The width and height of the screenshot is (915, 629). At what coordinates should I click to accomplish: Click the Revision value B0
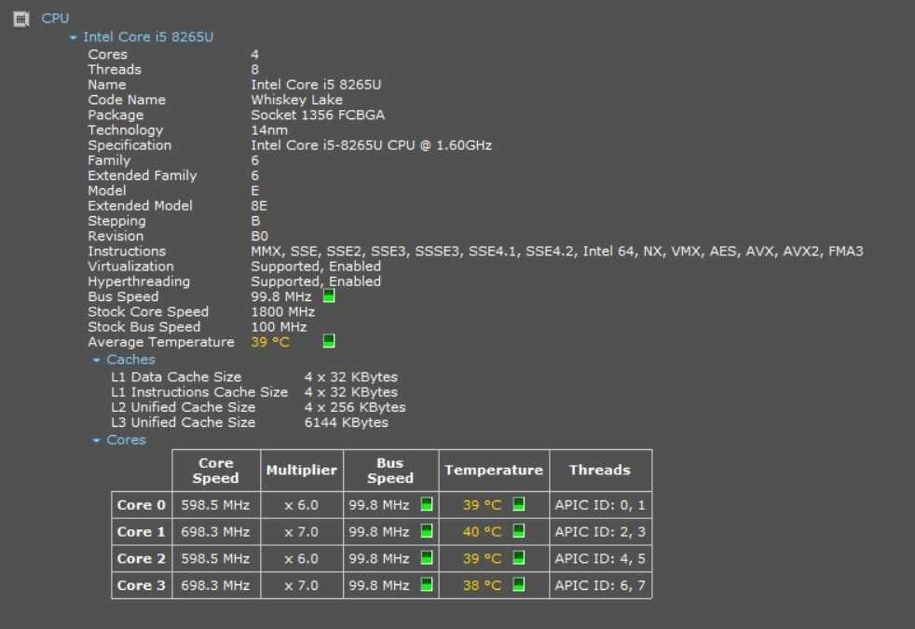click(260, 237)
